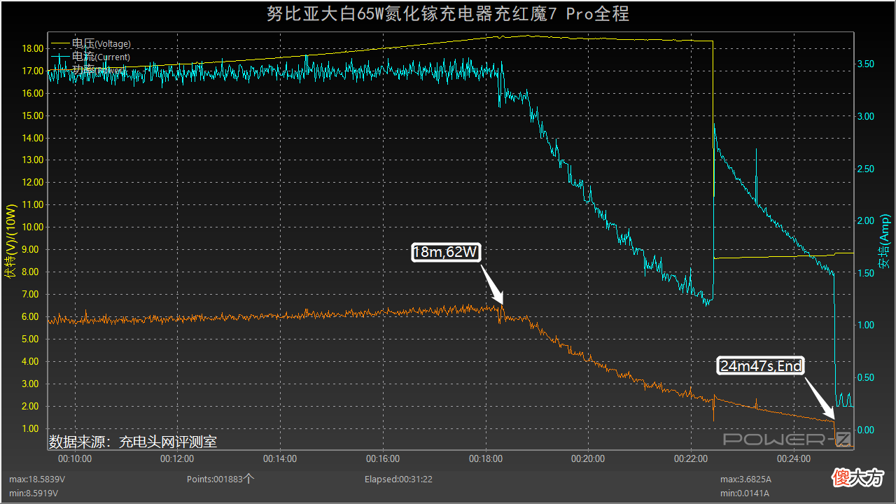Click the 1.50 current axis tick

coord(865,273)
